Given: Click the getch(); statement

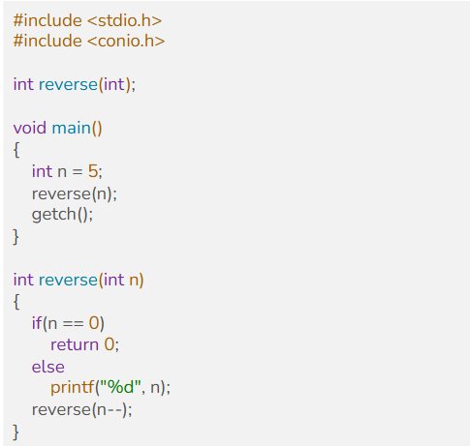Looking at the screenshot, I should click(x=62, y=215).
